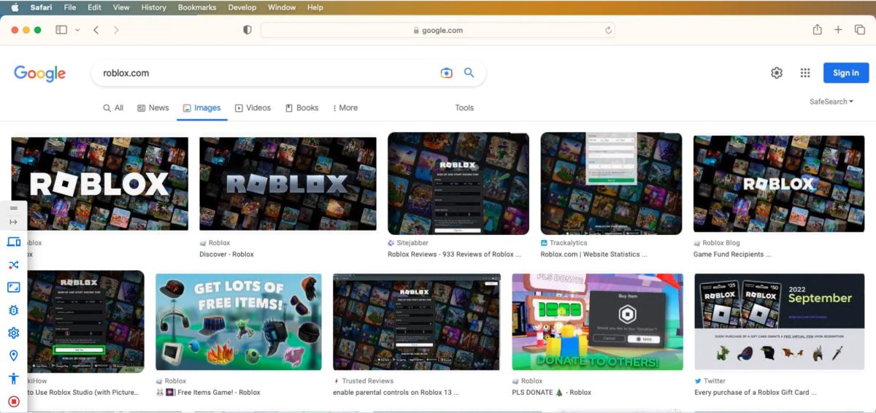Screen dimensions: 876x413
Task: Click the roblox.com search field
Action: (x=266, y=73)
